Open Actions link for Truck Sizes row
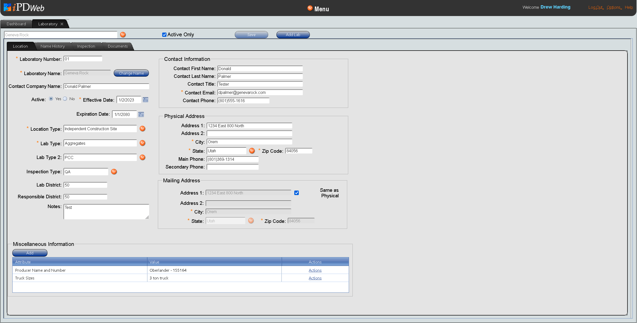 [x=315, y=278]
